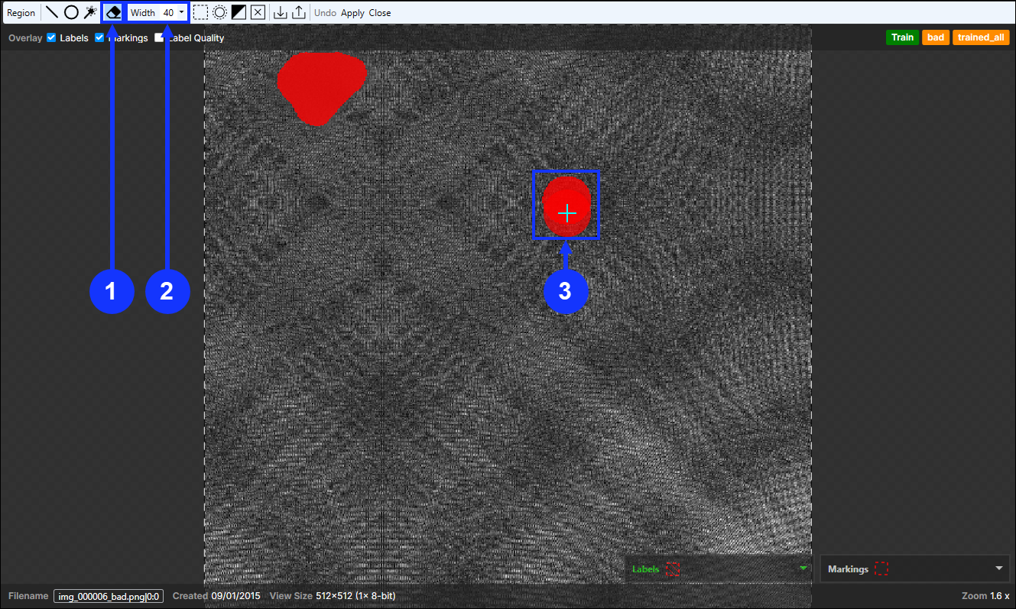Select the line drawing tool
The width and height of the screenshot is (1016, 609).
pyautogui.click(x=52, y=12)
